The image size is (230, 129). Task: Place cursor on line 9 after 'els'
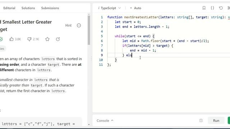tap(132, 55)
